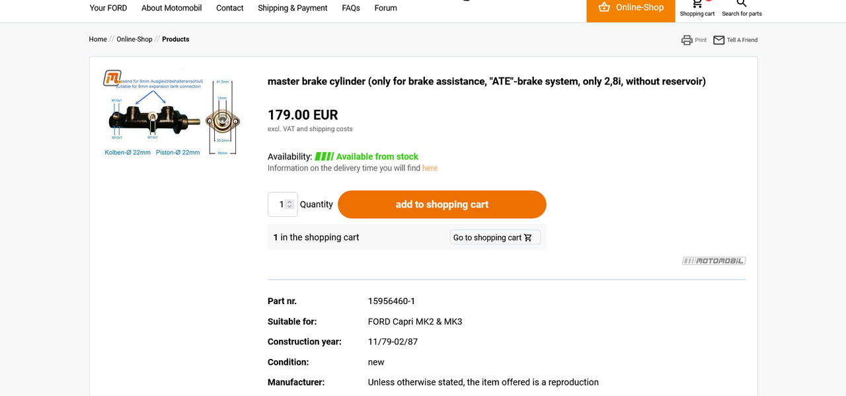Open the About Motomobil menu item
The width and height of the screenshot is (846, 396).
[172, 8]
